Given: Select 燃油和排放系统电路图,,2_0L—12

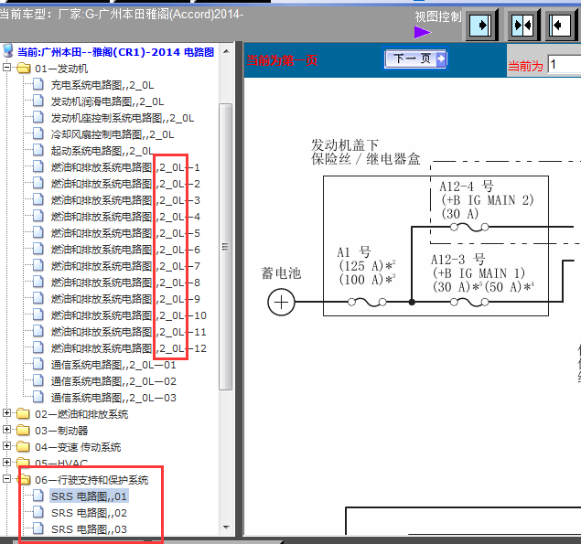Looking at the screenshot, I should [129, 348].
